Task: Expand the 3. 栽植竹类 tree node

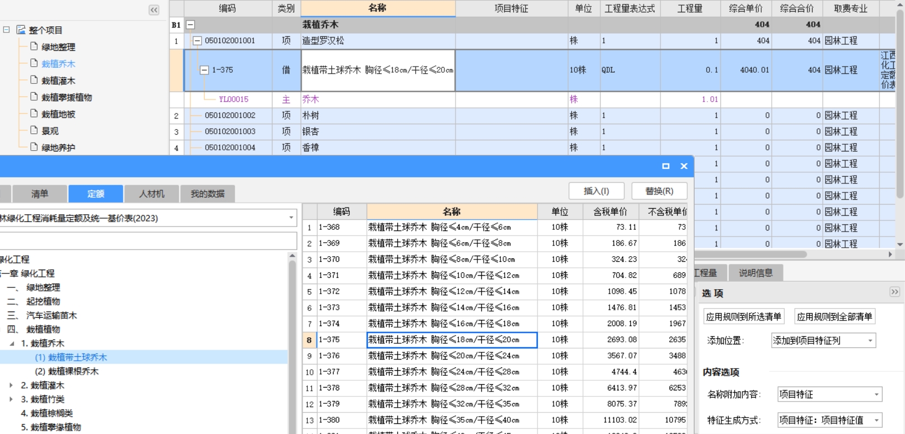Action: pos(11,399)
